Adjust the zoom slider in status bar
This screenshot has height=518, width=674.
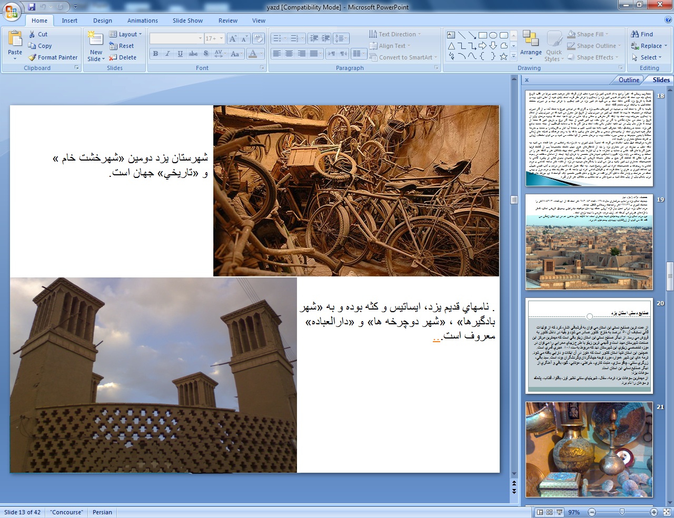click(x=622, y=512)
